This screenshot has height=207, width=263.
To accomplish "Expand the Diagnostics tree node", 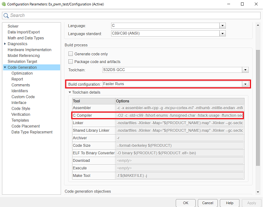I will (x=5, y=44).
